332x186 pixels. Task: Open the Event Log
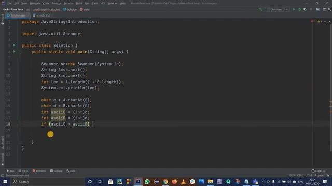[x=319, y=171]
